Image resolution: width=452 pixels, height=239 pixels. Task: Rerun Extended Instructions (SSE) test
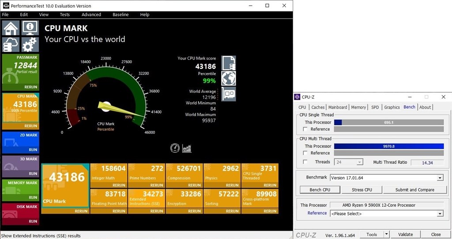click(x=157, y=211)
